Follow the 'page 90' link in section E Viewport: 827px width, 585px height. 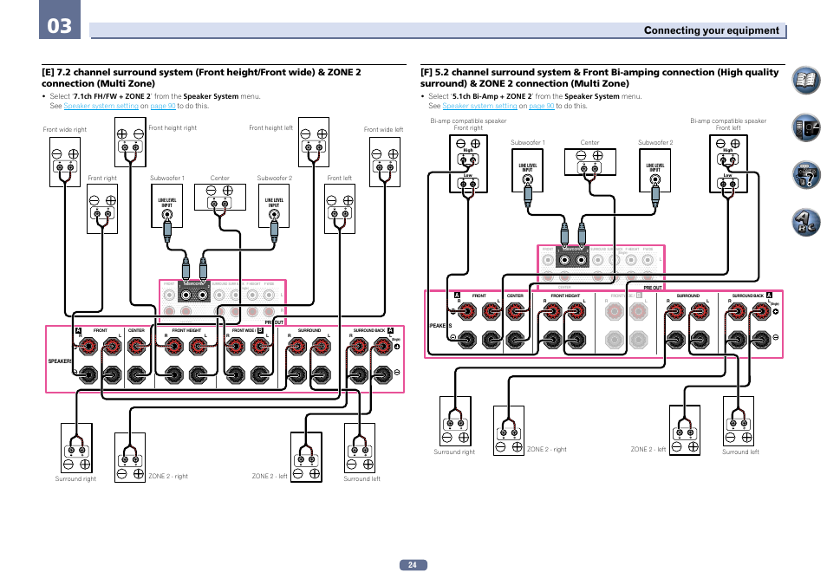click(x=163, y=106)
